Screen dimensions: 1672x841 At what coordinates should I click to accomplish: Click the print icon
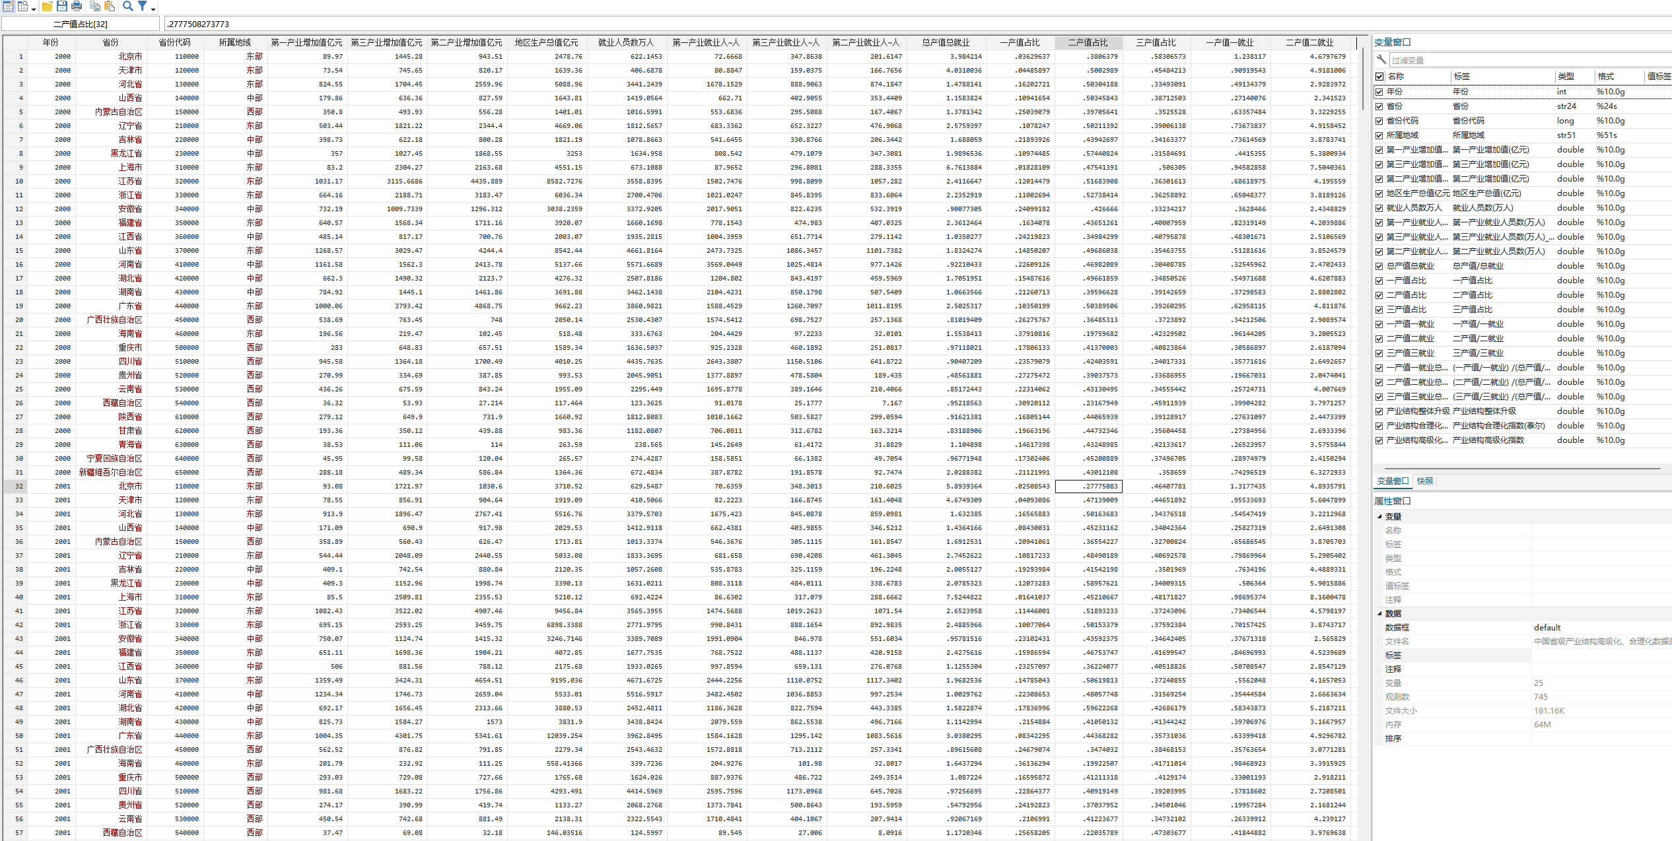coord(77,6)
